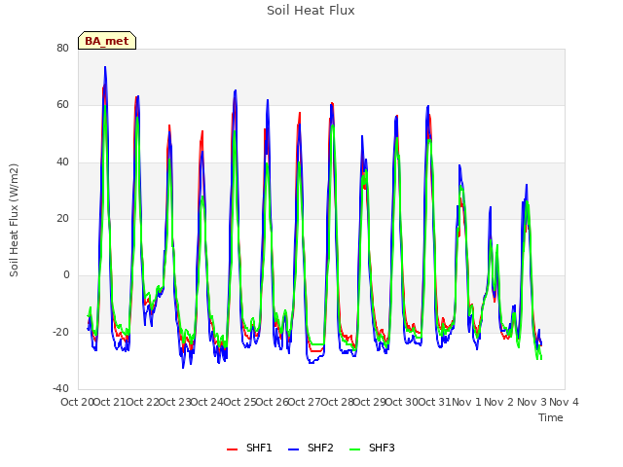Click the 60 y-axis tick label

(62, 105)
